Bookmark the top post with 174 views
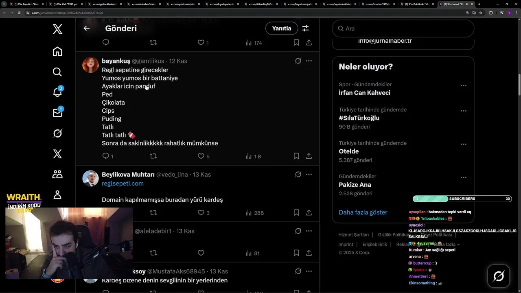The width and height of the screenshot is (521, 293). tap(296, 42)
